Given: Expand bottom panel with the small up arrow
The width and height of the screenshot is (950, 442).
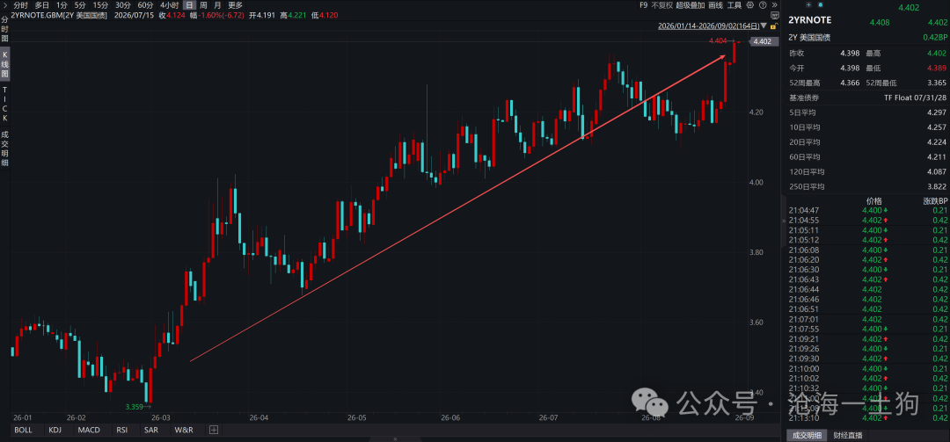Looking at the screenshot, I should [395, 439].
